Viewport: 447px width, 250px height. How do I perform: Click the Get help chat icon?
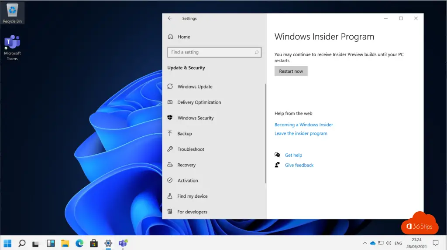[277, 155]
